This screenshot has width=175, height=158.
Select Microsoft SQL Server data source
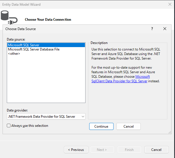46,45
